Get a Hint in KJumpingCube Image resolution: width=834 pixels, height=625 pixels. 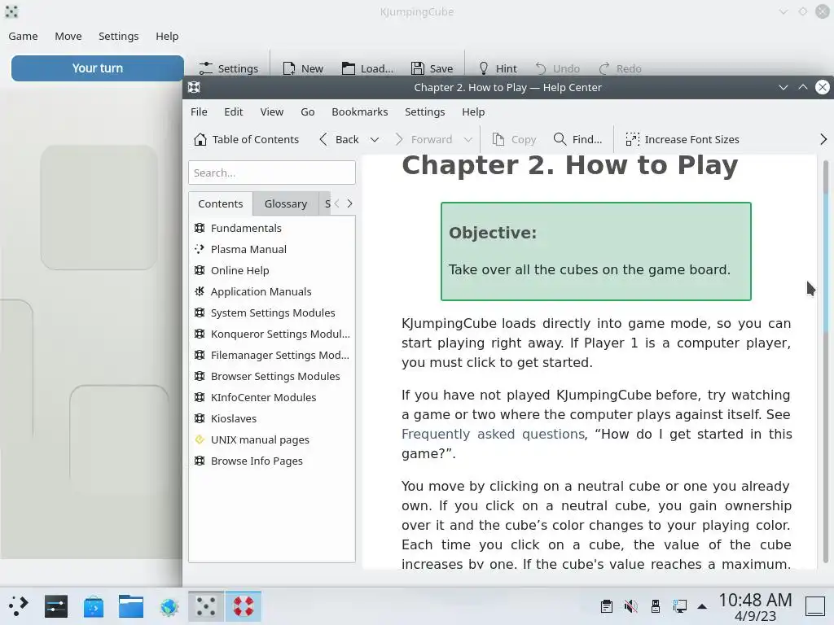(498, 68)
